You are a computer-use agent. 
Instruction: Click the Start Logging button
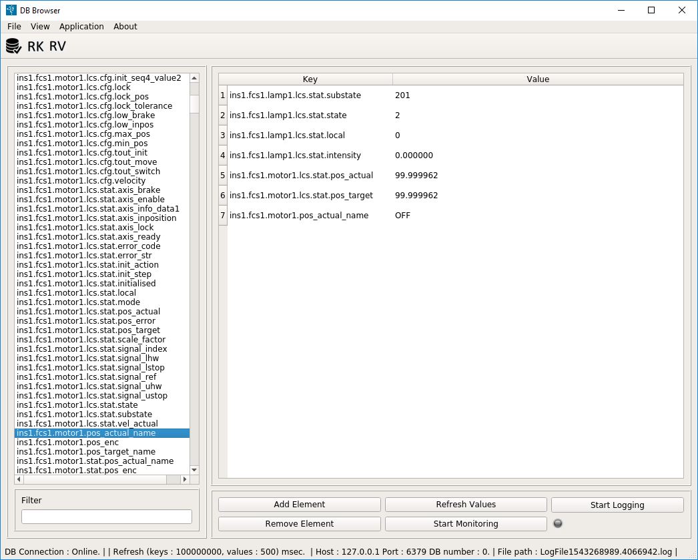click(x=617, y=505)
